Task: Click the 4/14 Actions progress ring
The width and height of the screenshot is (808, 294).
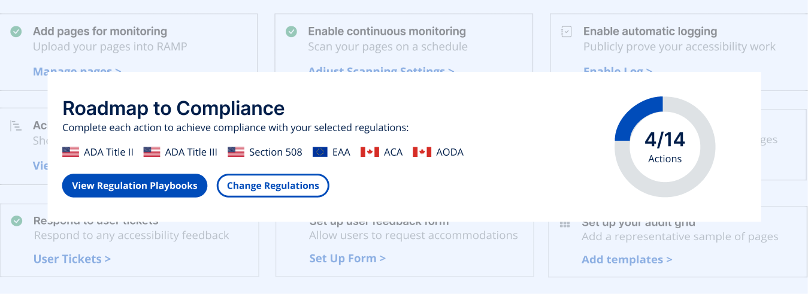Action: [665, 147]
